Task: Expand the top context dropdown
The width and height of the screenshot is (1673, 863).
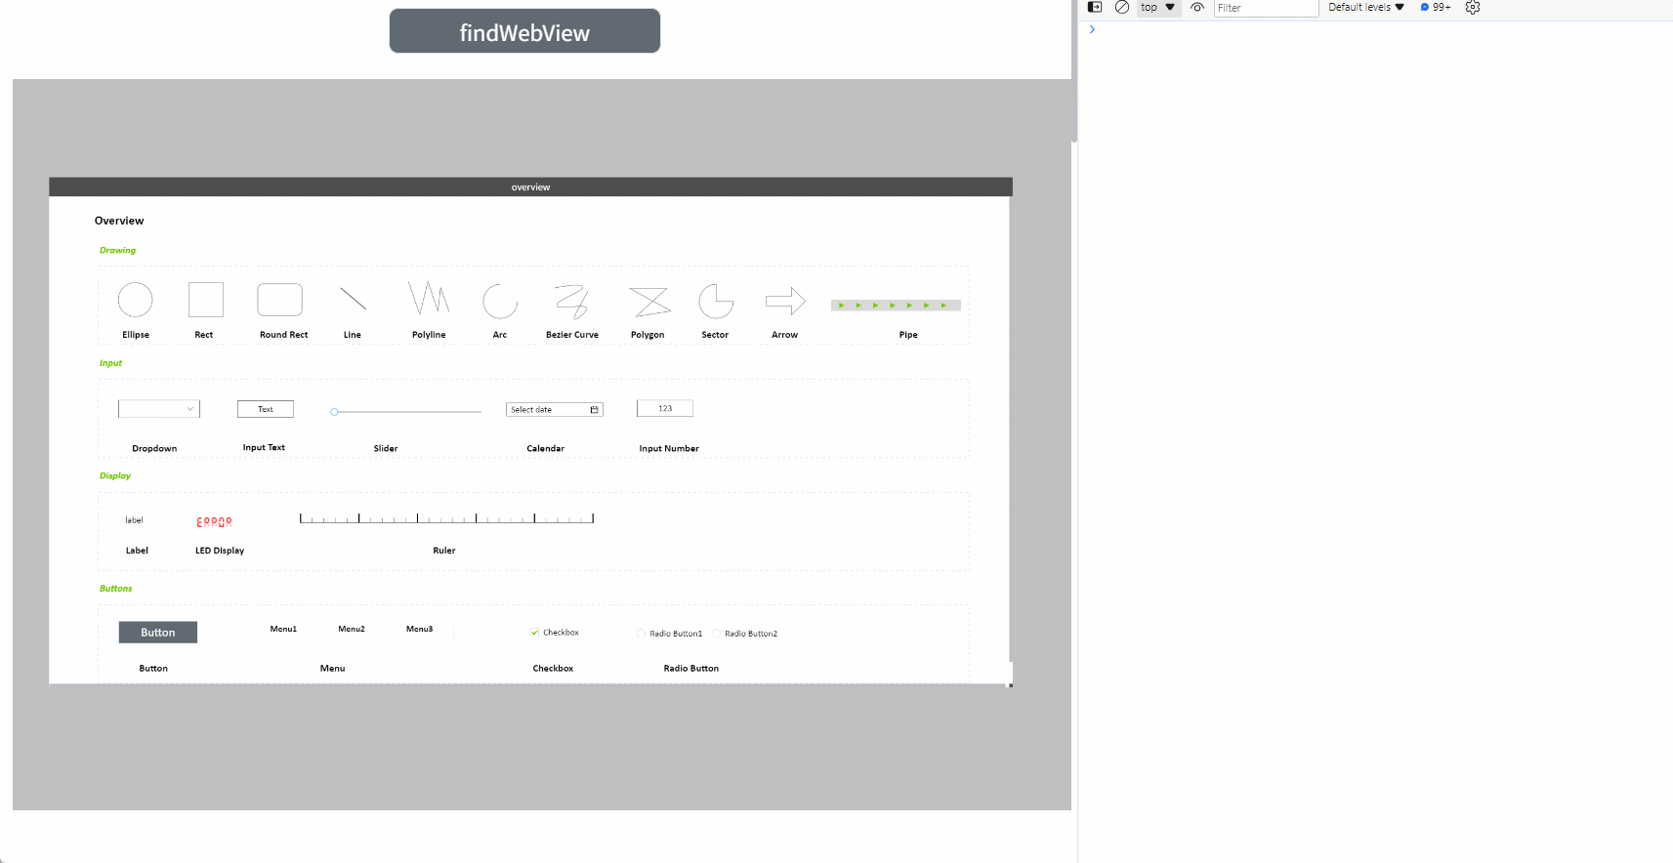Action: click(x=1158, y=7)
